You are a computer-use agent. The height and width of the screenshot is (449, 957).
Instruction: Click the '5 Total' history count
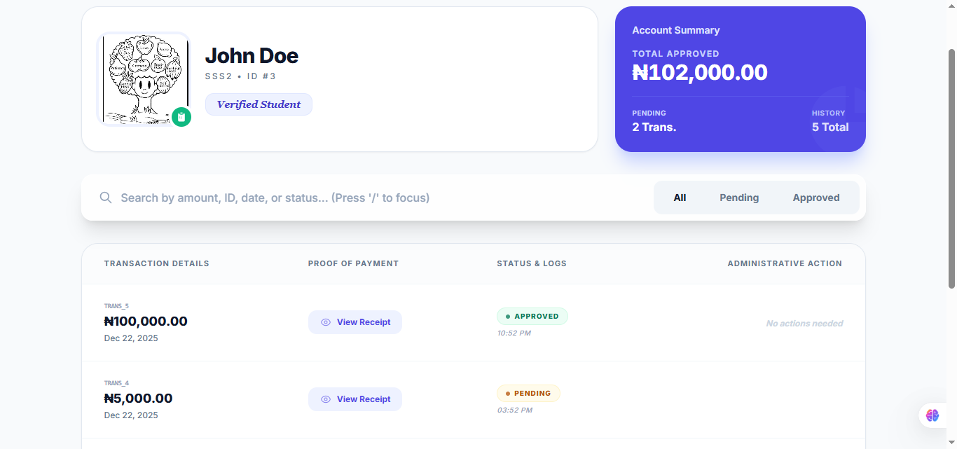coord(830,127)
